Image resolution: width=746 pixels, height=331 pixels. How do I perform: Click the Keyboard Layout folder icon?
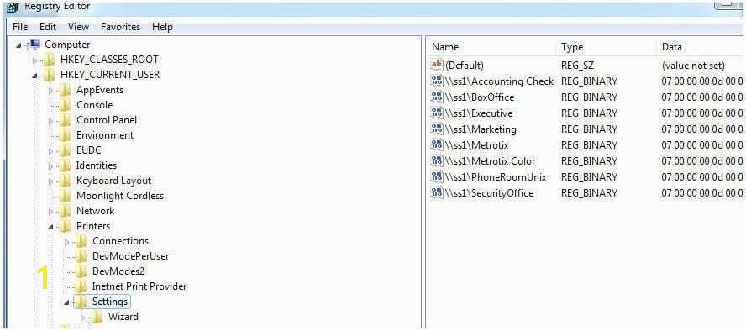coord(66,181)
